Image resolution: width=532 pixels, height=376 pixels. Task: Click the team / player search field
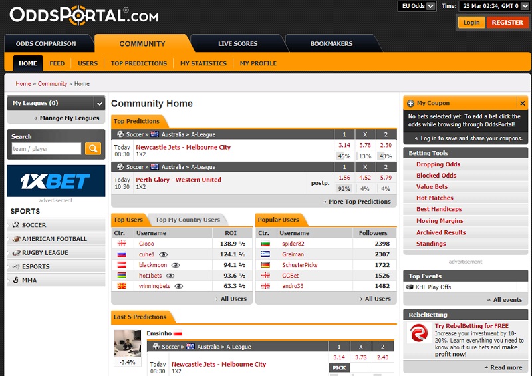pyautogui.click(x=47, y=149)
